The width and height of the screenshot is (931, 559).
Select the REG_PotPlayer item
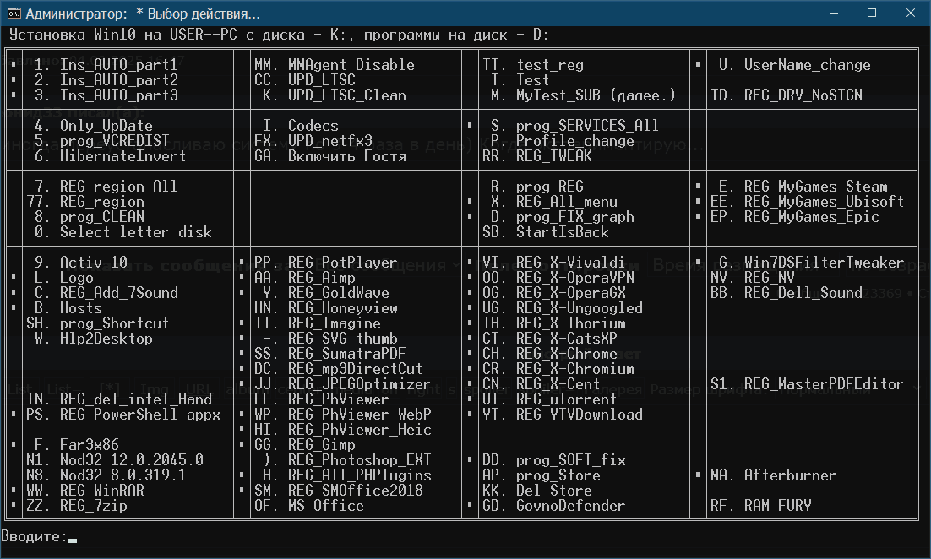(x=342, y=263)
